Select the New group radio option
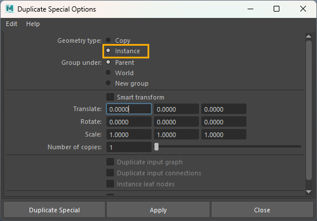 108,83
